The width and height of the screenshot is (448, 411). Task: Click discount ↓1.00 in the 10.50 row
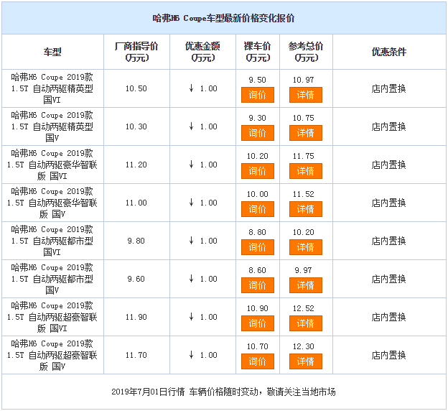[203, 88]
